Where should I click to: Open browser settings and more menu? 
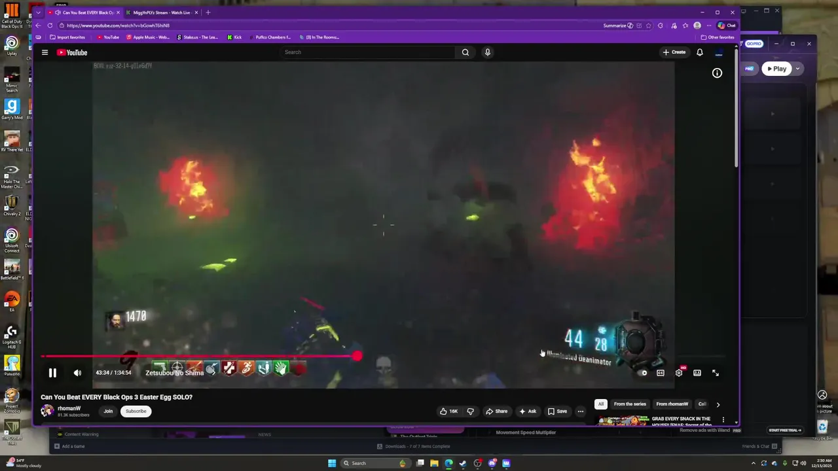(709, 26)
